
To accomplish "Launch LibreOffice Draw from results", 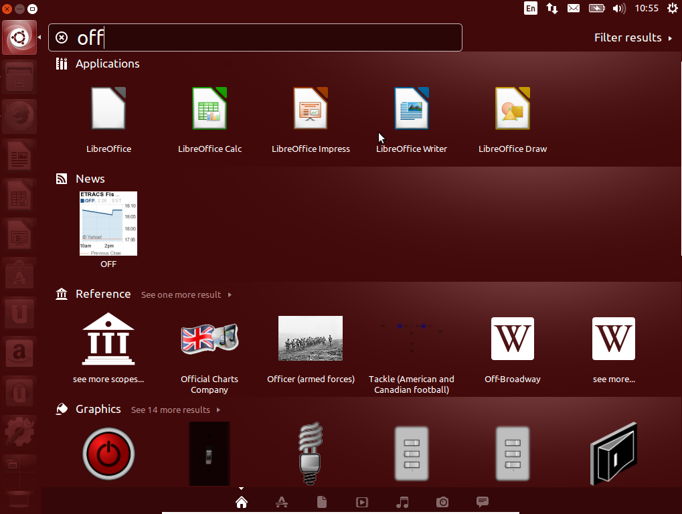I will click(513, 108).
